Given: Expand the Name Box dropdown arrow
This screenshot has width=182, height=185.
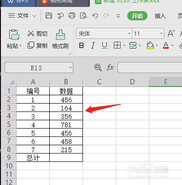Looking at the screenshot, I should 70,68.
